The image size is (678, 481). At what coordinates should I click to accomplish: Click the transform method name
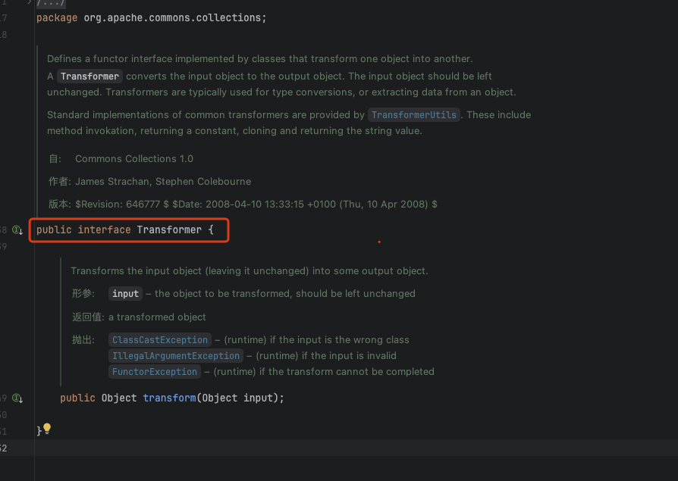click(169, 398)
